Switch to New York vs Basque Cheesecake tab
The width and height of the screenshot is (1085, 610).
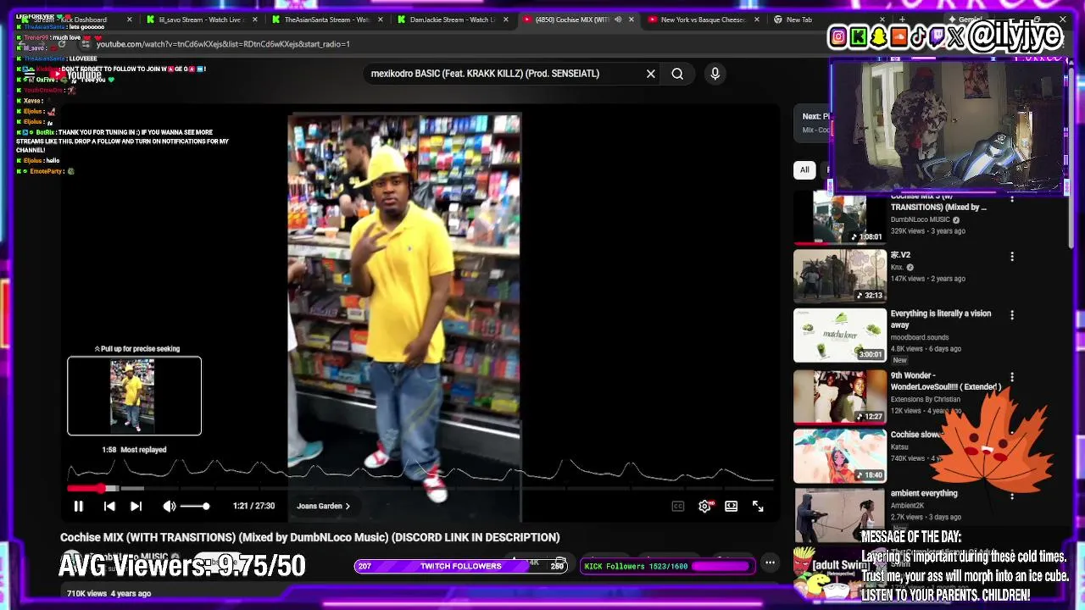click(702, 19)
